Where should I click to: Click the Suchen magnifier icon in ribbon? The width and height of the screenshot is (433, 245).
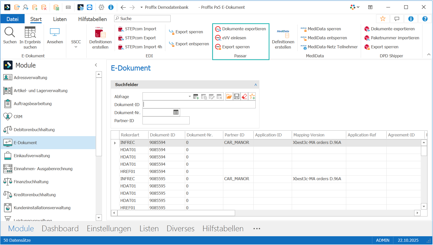point(10,32)
